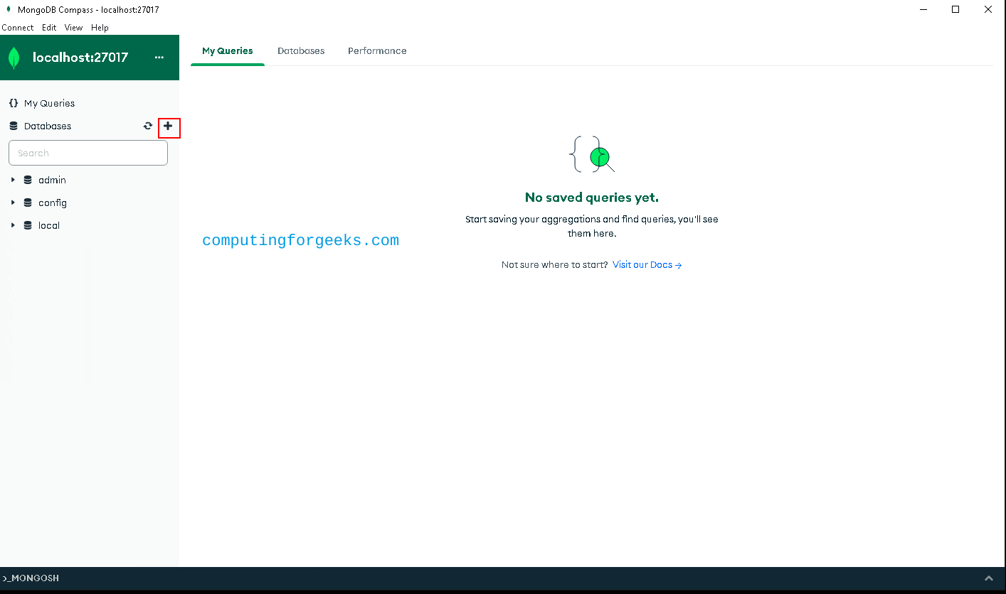Refresh the databases list
Viewport: 1006px width, 594px height.
coord(147,126)
